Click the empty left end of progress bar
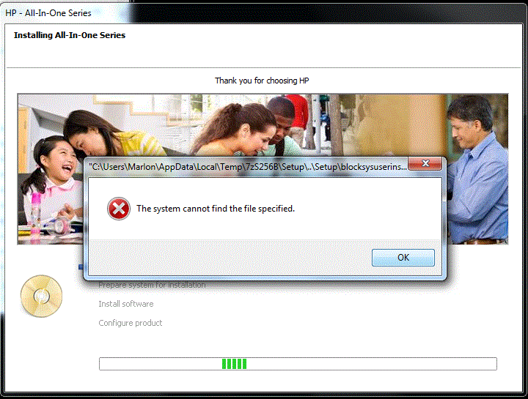Screen dimensions: 528x399 (147, 364)
